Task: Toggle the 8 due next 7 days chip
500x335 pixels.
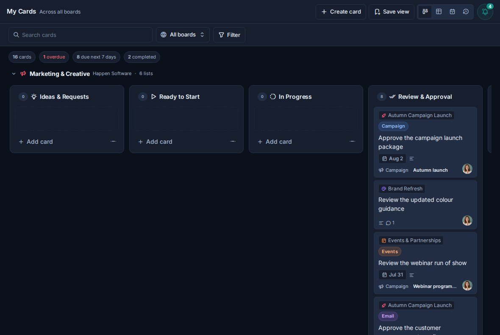Action: pos(96,57)
